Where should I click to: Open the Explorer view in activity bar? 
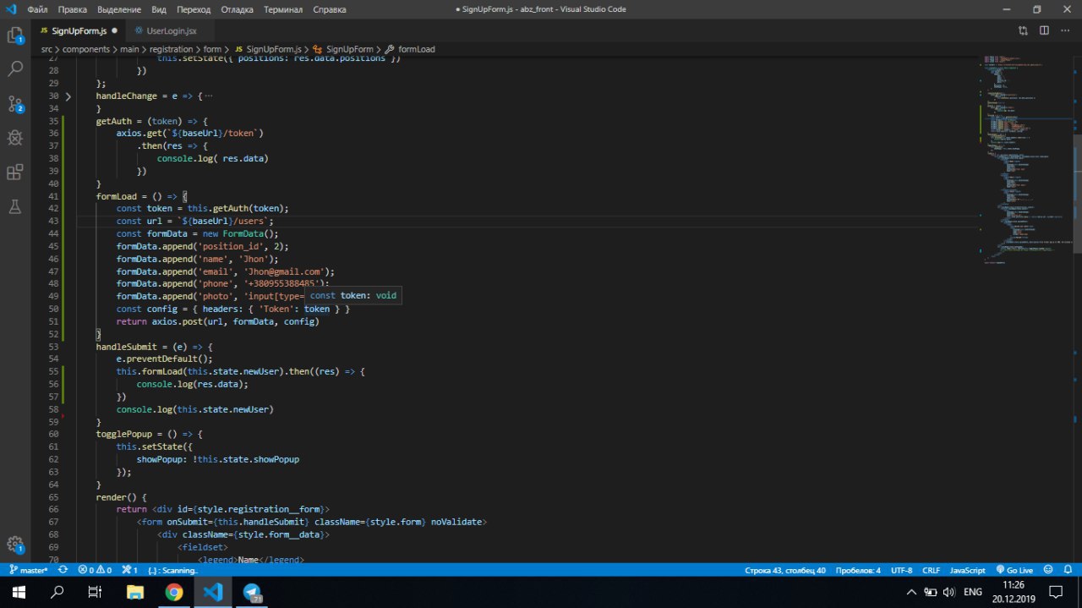15,36
